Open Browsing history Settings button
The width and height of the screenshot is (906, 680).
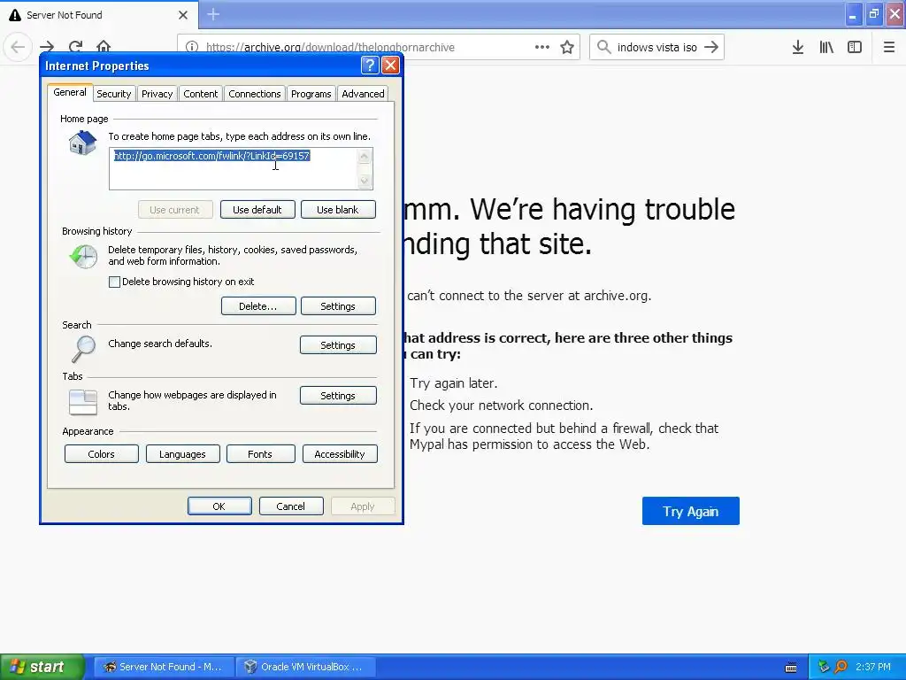click(x=338, y=306)
